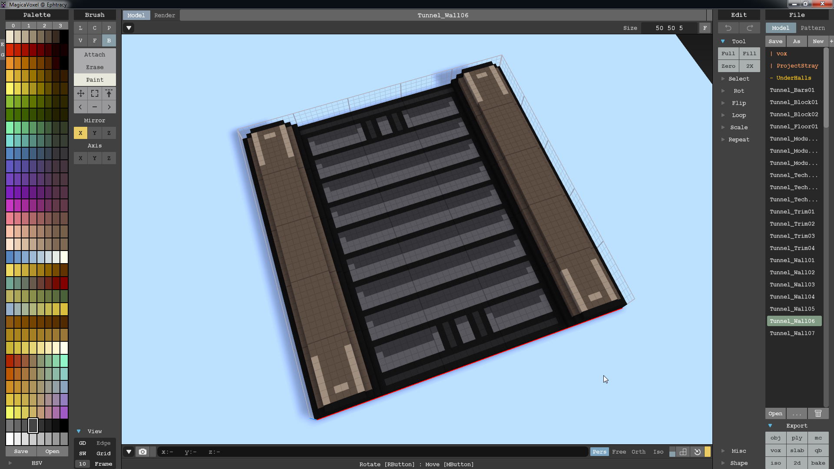Click the Redo arrow in Edit panel
This screenshot has height=469, width=834.
[x=750, y=28]
